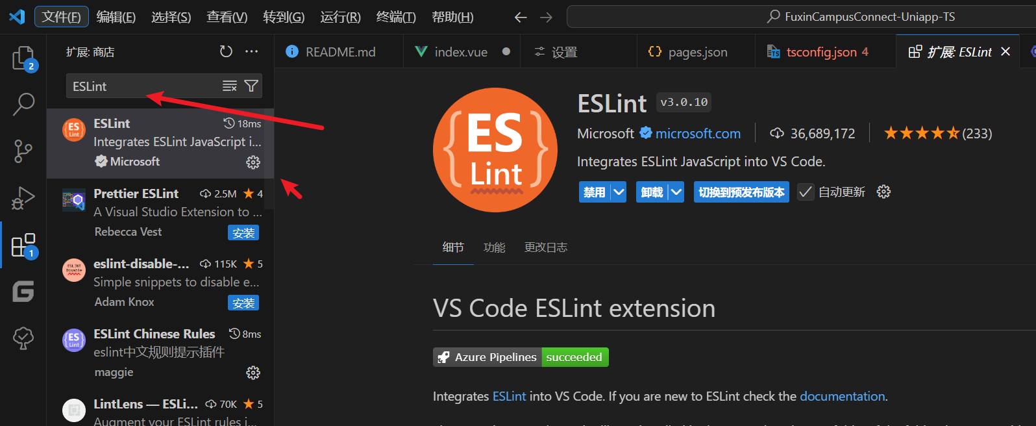
Task: Click the unsaved dot on index.vue tab
Action: (x=506, y=51)
